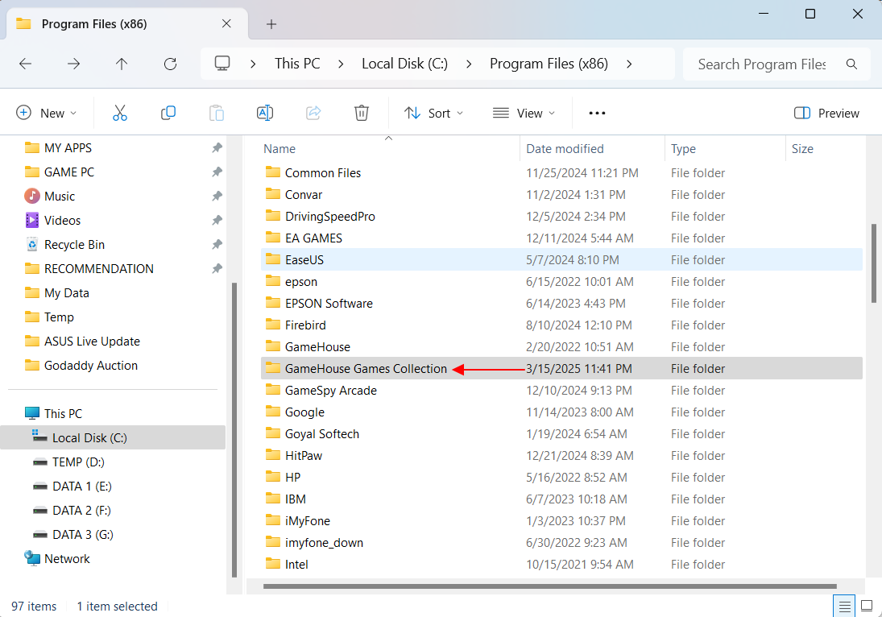Viewport: 882px width, 617px height.
Task: Click the Copy icon in toolbar
Action: pos(168,113)
